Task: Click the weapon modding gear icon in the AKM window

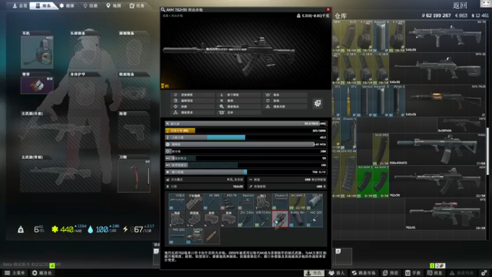Action: point(317,103)
